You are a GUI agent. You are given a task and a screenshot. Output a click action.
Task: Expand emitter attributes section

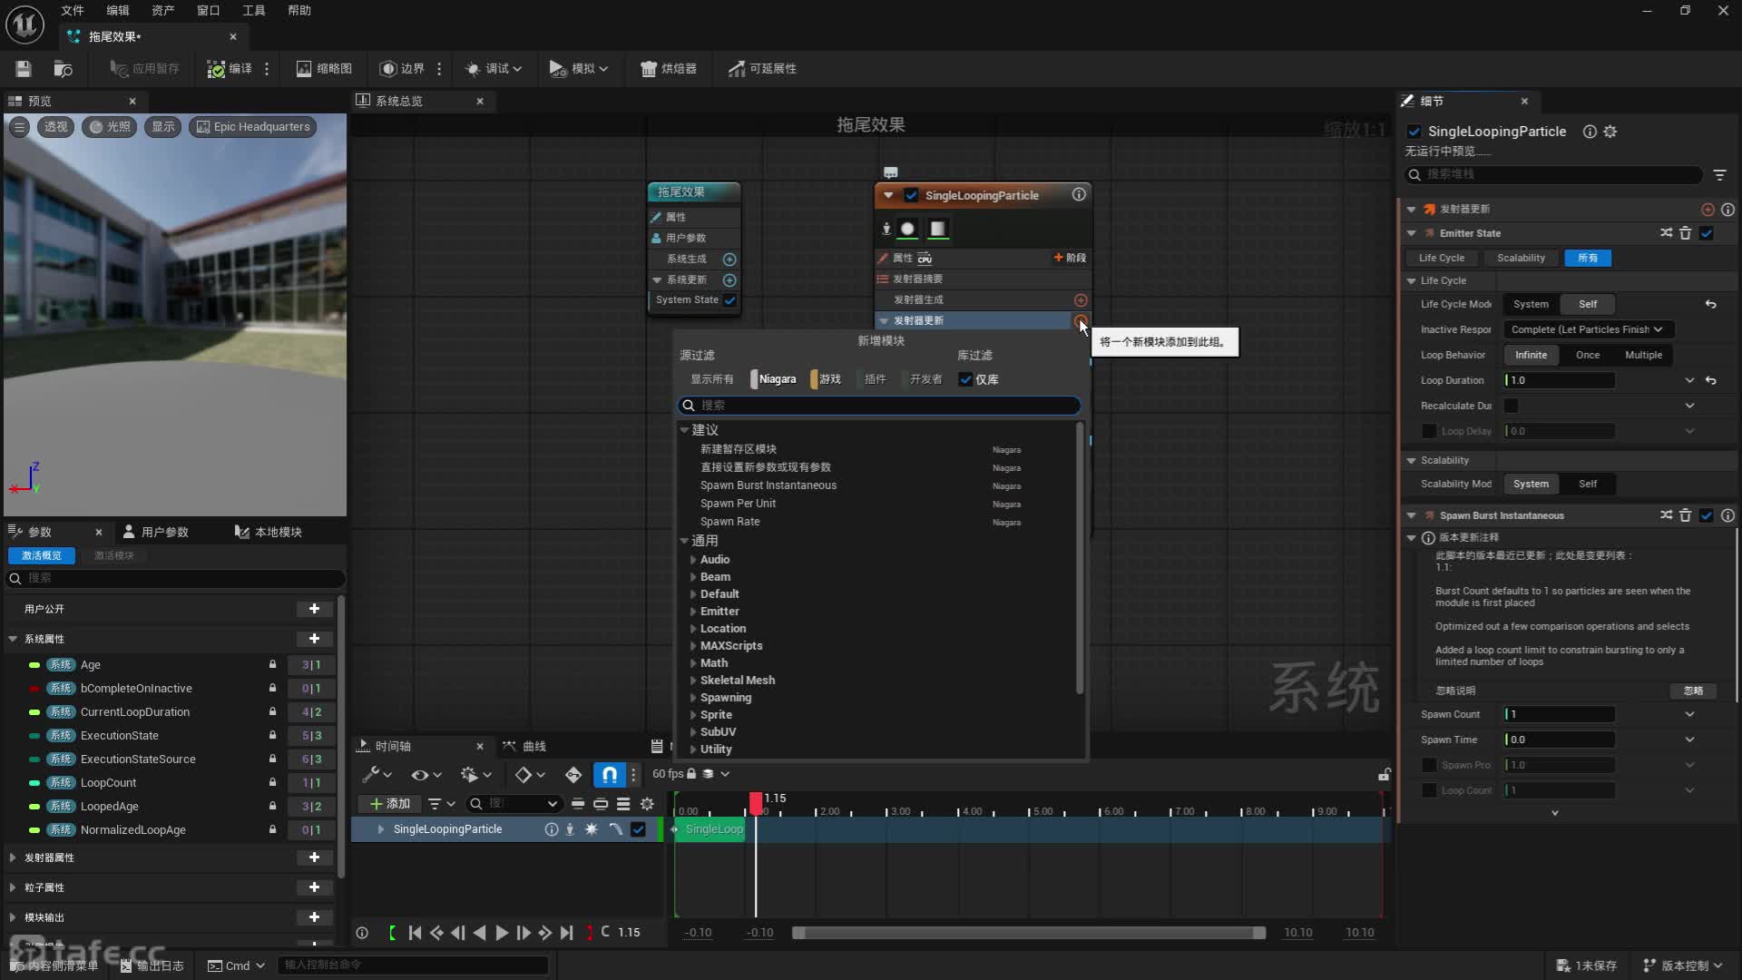point(13,857)
